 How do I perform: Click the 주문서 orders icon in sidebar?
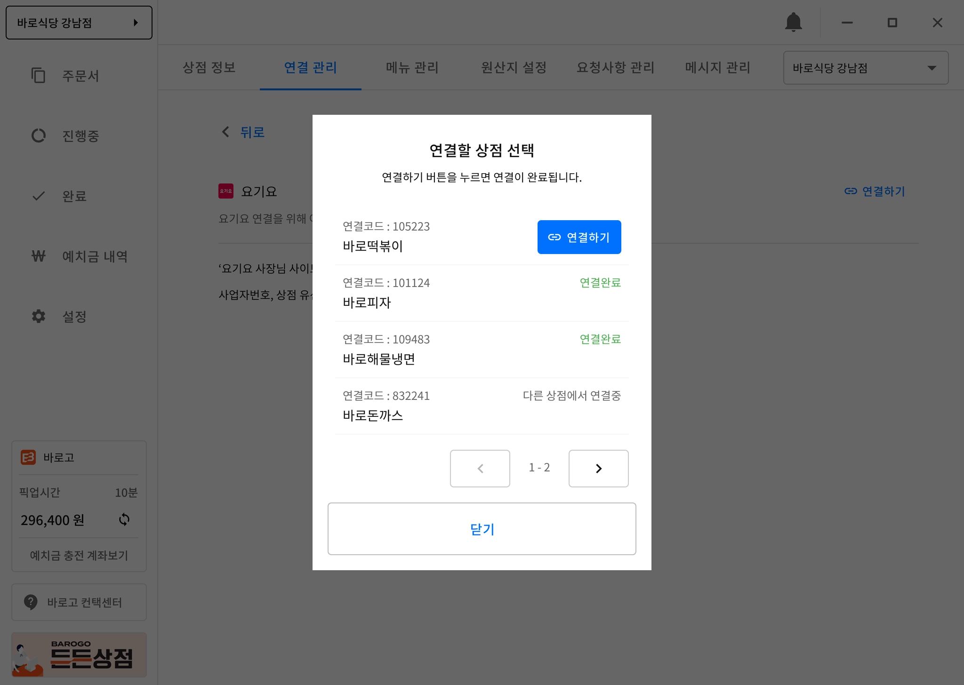tap(38, 76)
